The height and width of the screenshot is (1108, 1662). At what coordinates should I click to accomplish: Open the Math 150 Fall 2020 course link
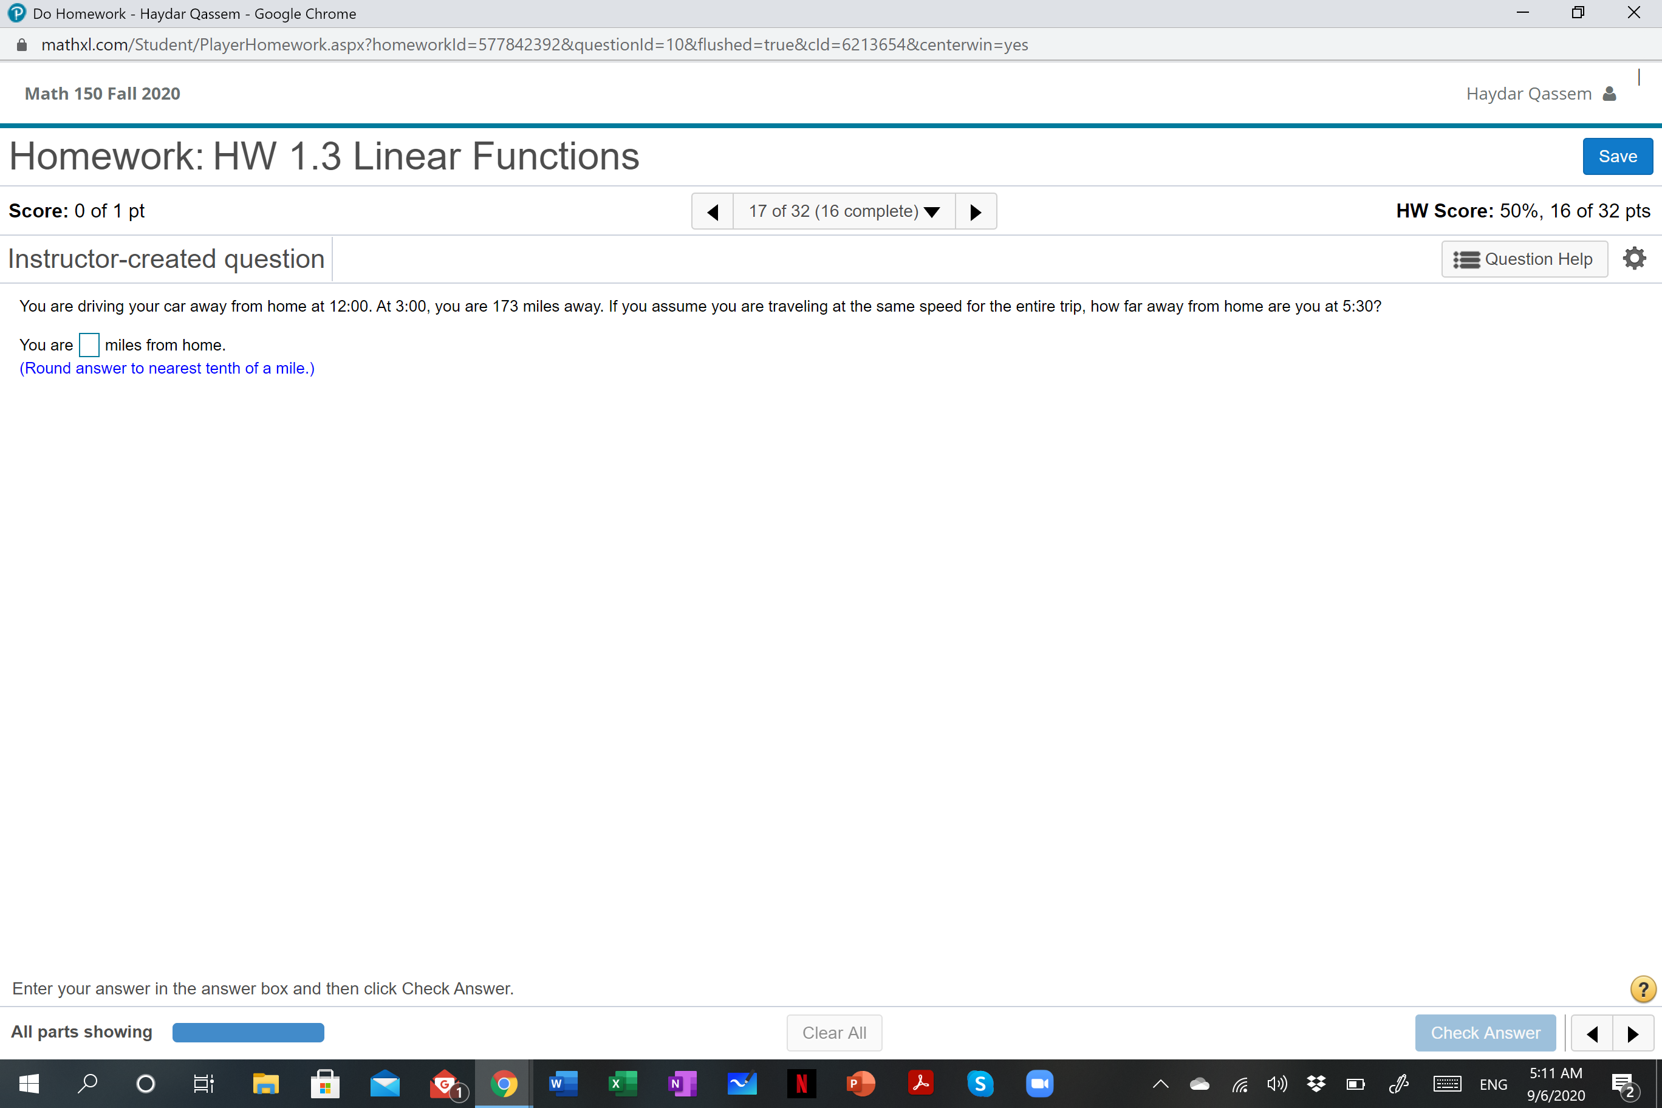tap(103, 94)
